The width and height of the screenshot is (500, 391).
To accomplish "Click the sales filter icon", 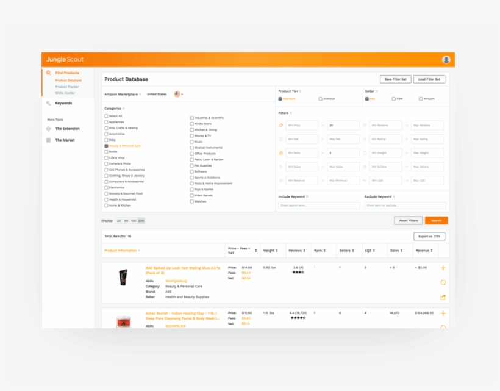I will coord(281,167).
